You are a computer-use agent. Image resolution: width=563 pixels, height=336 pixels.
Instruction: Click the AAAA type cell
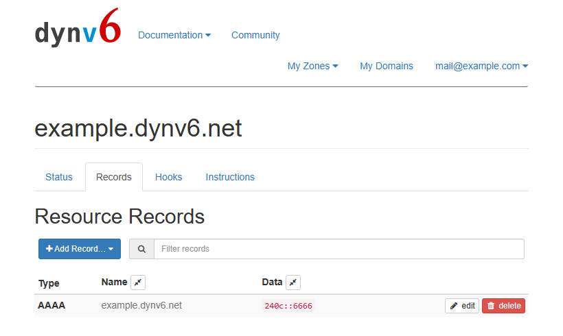[x=51, y=306]
